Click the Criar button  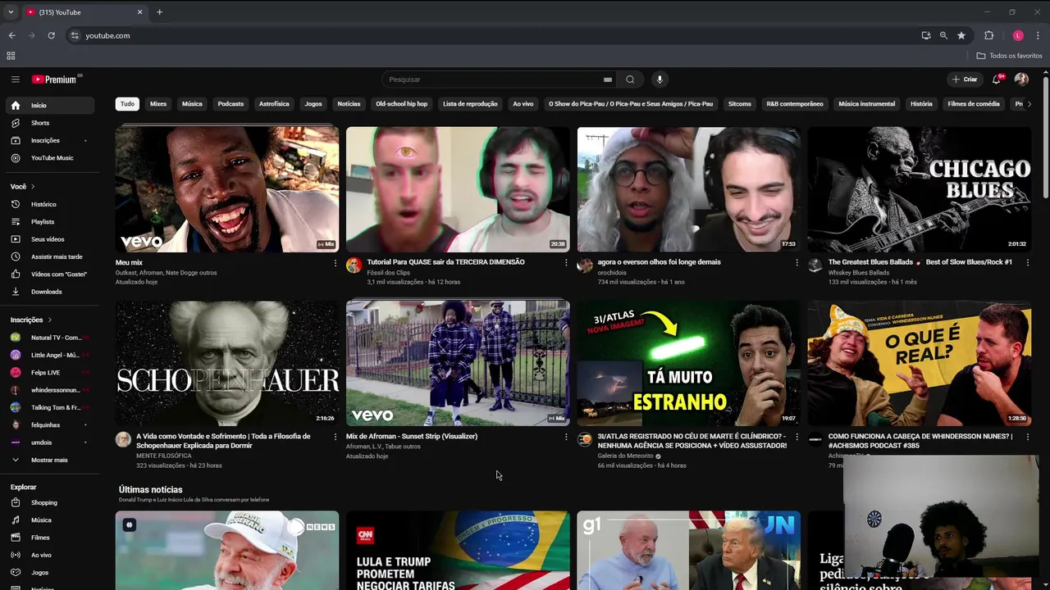click(x=965, y=79)
